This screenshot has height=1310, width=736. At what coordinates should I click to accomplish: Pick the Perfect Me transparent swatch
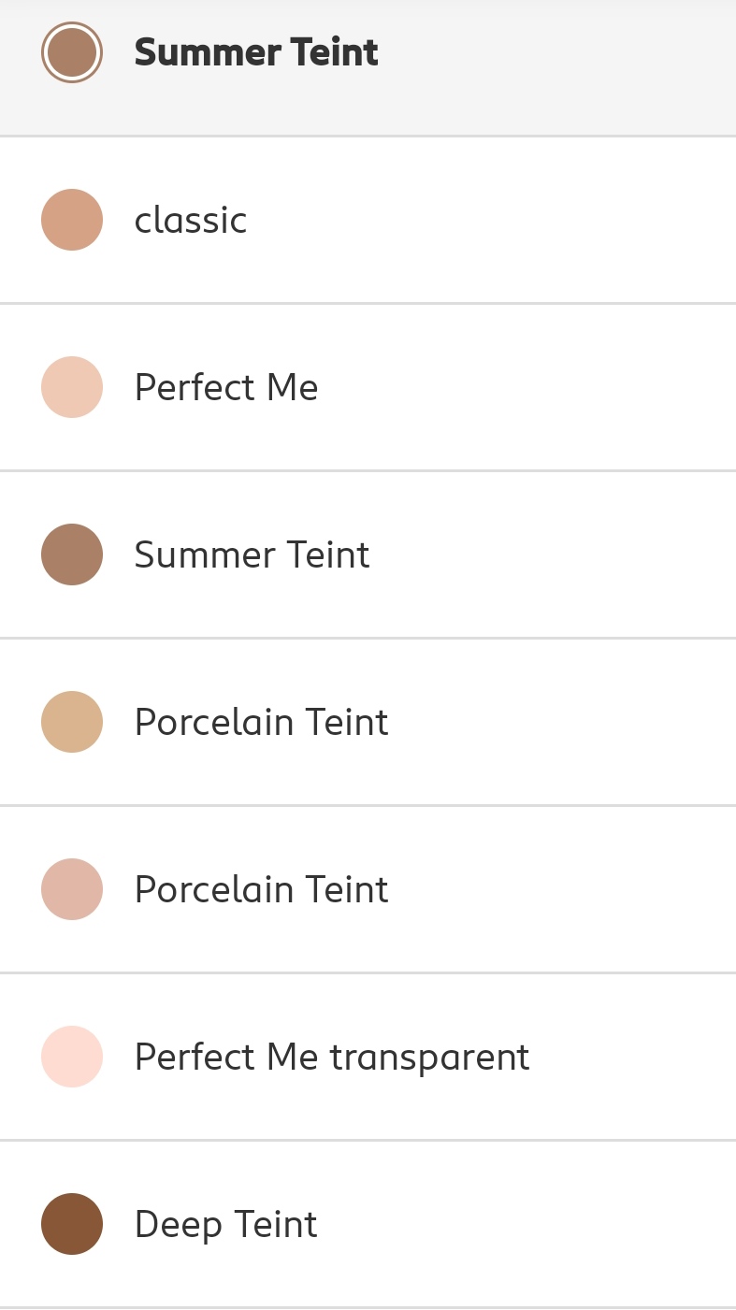tap(72, 1057)
